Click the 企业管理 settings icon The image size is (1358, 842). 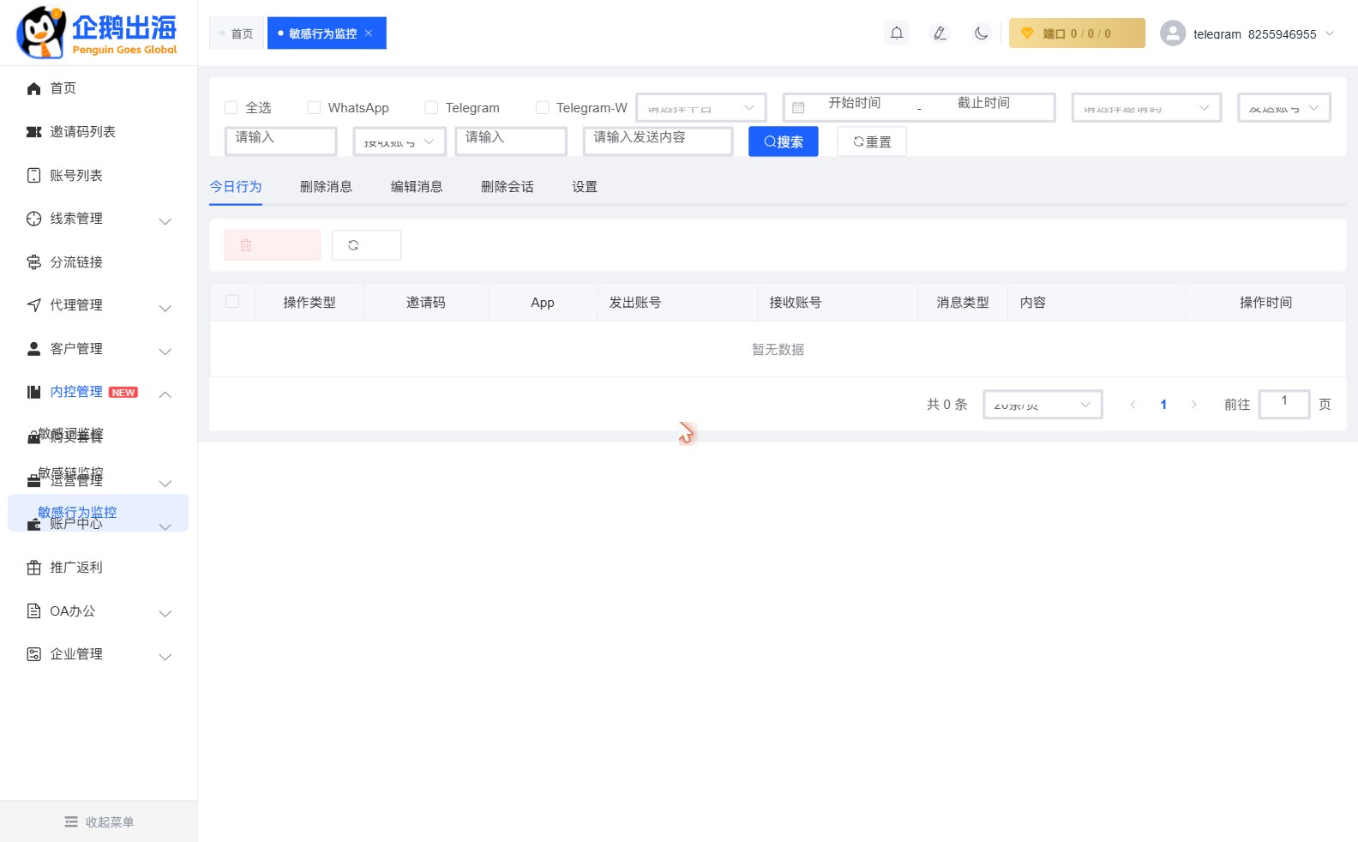[x=34, y=654]
